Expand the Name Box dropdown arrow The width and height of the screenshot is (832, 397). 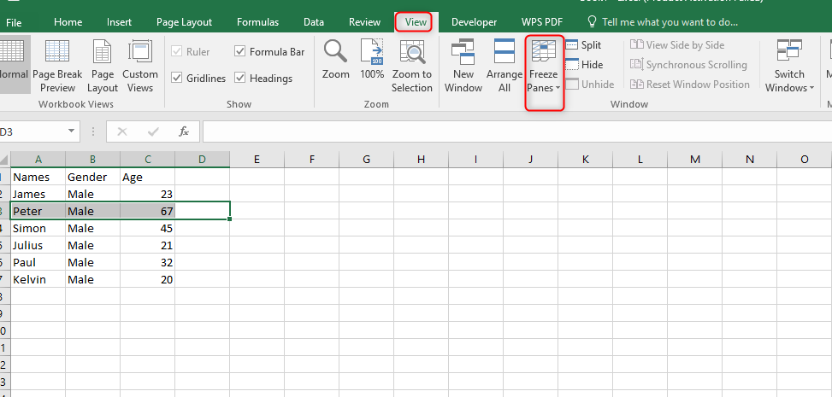[x=71, y=131]
